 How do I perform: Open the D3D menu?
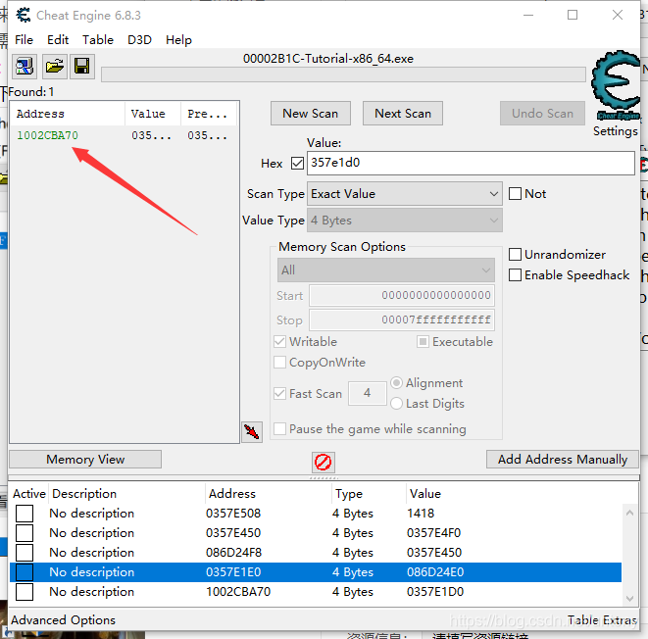pyautogui.click(x=139, y=40)
